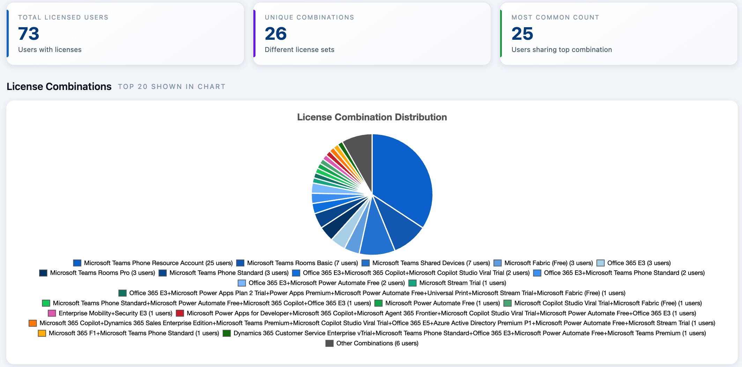
Task: Click the Office 365 E3+Microsoft Power Automate Free swatch
Action: click(x=242, y=283)
